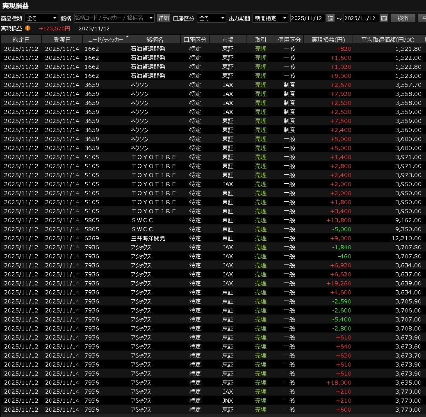Click the 詳細 button
The width and height of the screenshot is (426, 417).
[x=164, y=18]
